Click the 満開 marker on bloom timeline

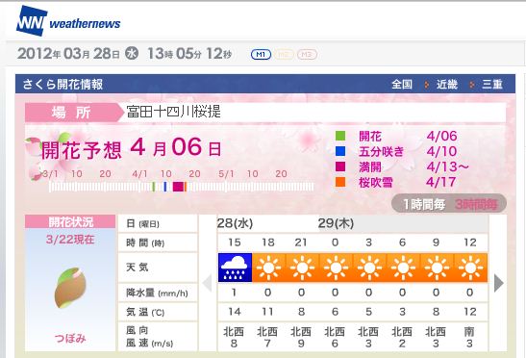point(178,187)
